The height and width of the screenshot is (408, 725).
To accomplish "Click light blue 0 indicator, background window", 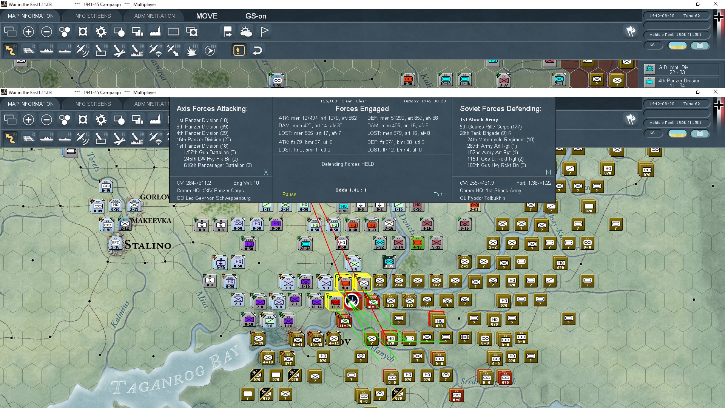I will click(x=700, y=45).
